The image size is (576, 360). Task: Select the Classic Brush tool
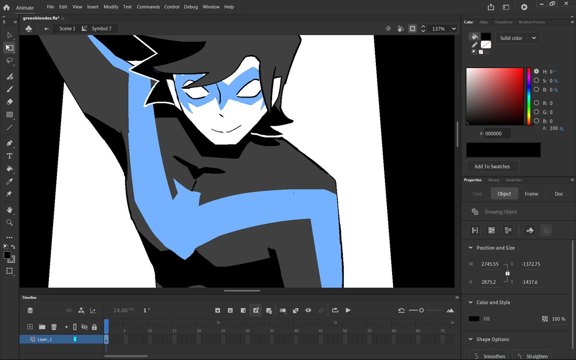[x=10, y=89]
